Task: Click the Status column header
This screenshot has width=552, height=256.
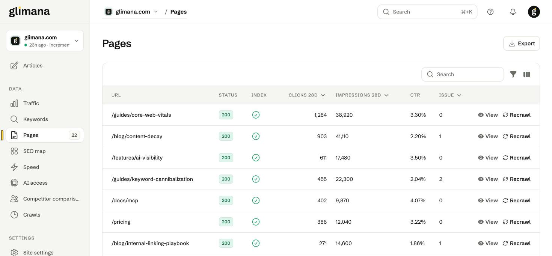Action: 228,95
